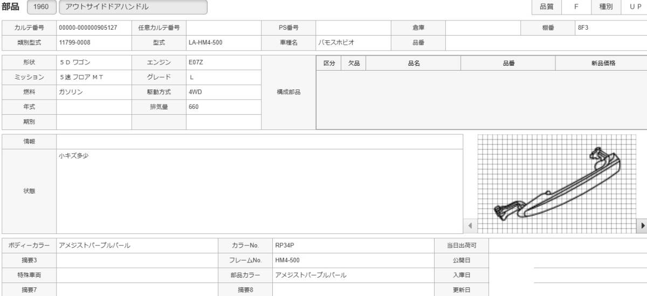Click the empty PS番号 field
Image resolution: width=647 pixels, height=296 pixels.
point(353,27)
